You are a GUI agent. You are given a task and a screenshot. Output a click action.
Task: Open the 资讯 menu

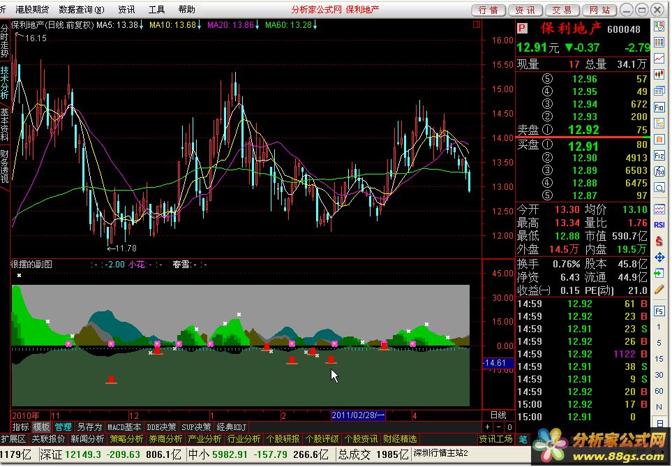[x=126, y=10]
